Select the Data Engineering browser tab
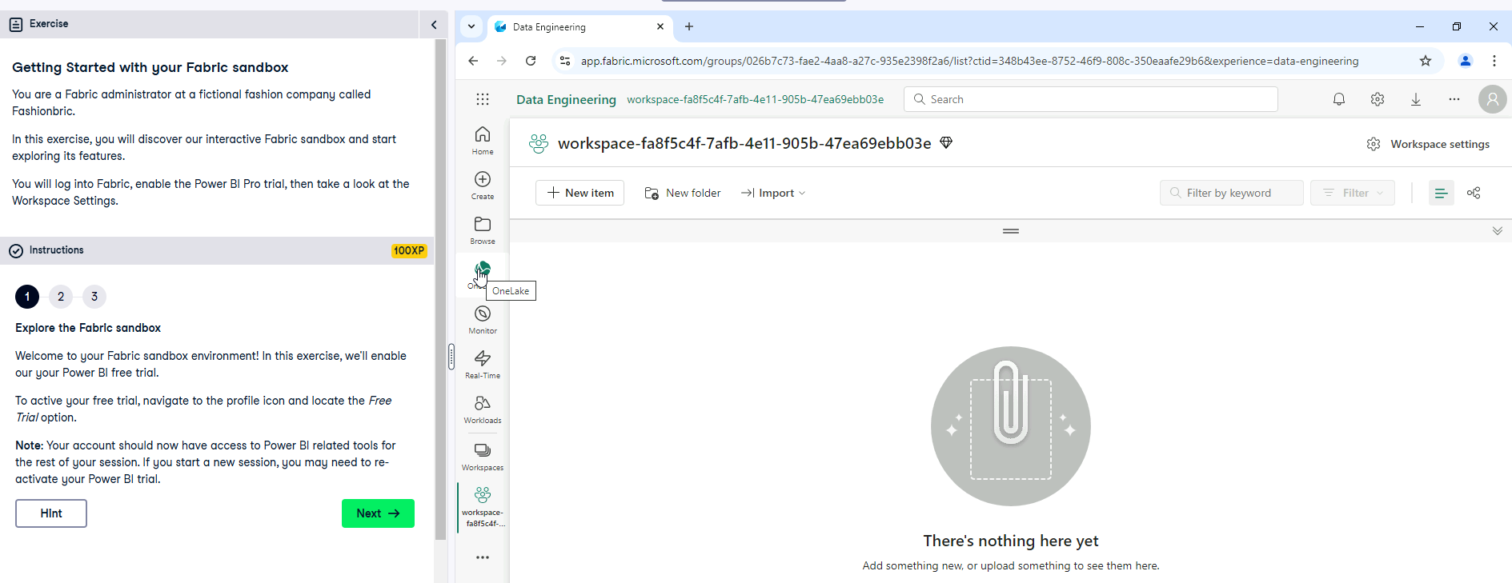The width and height of the screenshot is (1512, 583). pyautogui.click(x=580, y=26)
